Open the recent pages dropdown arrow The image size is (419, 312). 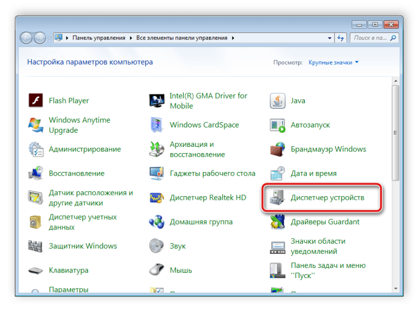point(49,38)
